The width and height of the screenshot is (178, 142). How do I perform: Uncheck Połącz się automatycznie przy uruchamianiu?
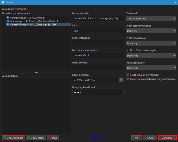pyautogui.click(x=128, y=79)
